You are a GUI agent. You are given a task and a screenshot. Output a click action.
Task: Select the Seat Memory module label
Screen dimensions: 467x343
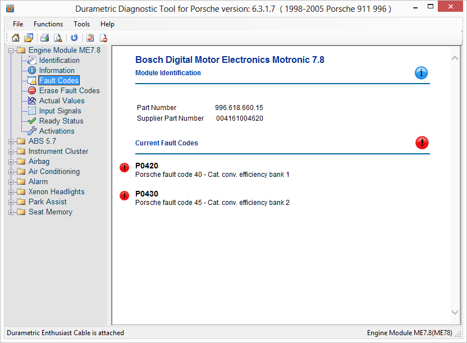51,212
